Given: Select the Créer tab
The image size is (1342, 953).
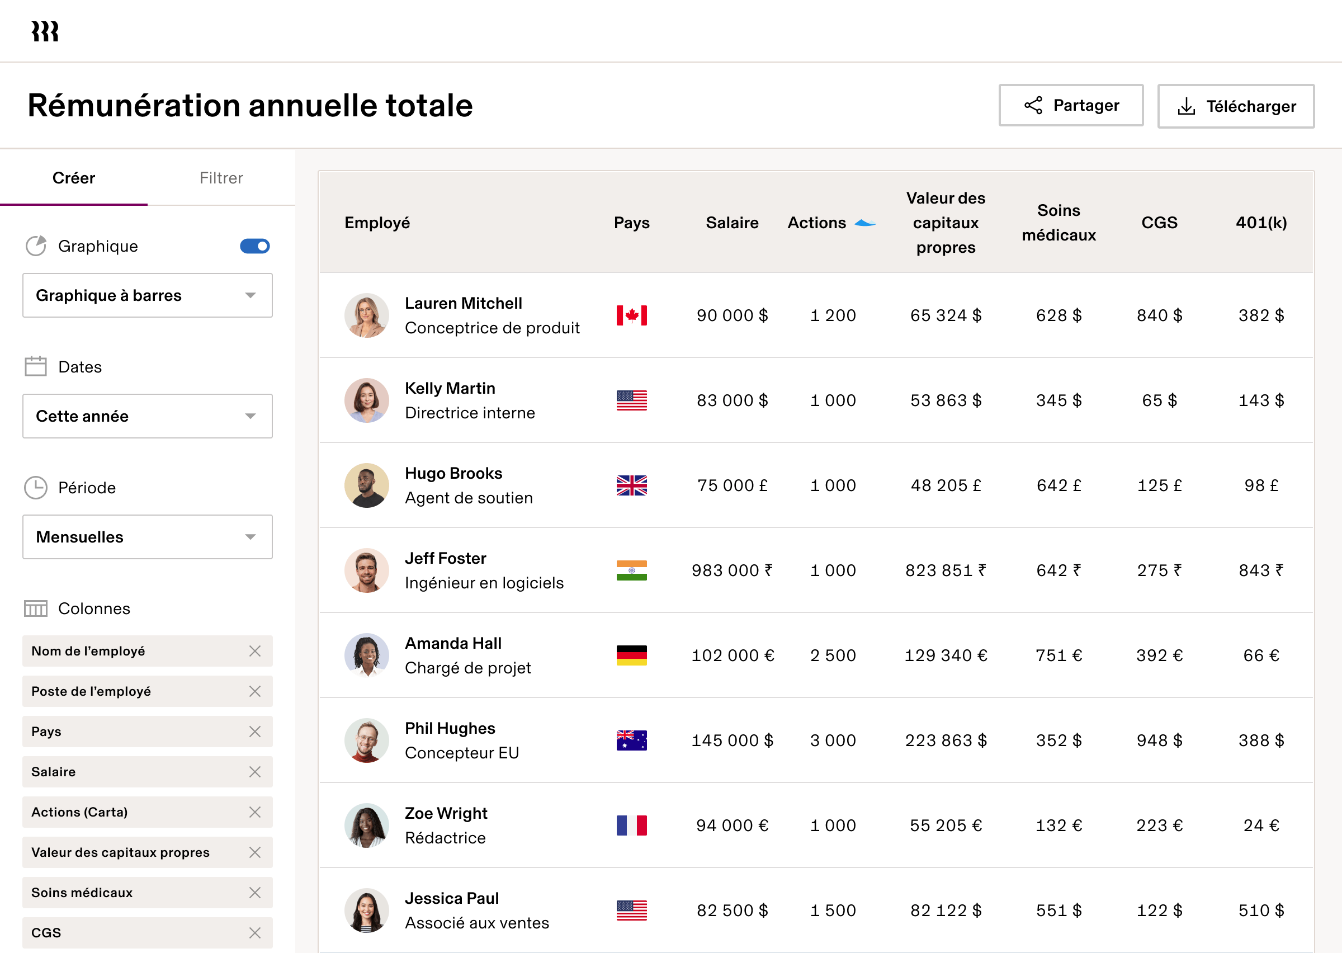Looking at the screenshot, I should click(x=73, y=178).
